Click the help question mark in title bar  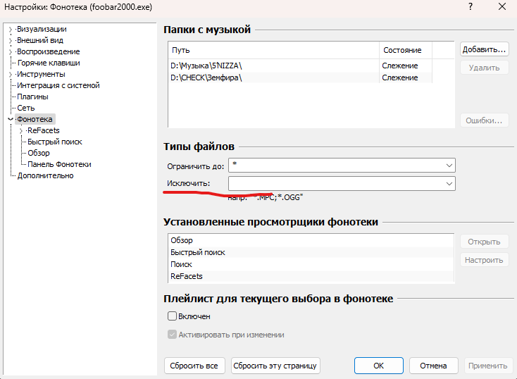pyautogui.click(x=469, y=7)
